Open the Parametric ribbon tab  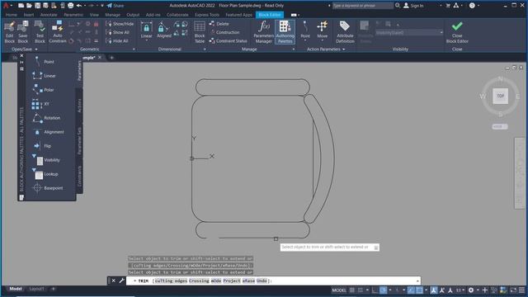click(73, 15)
